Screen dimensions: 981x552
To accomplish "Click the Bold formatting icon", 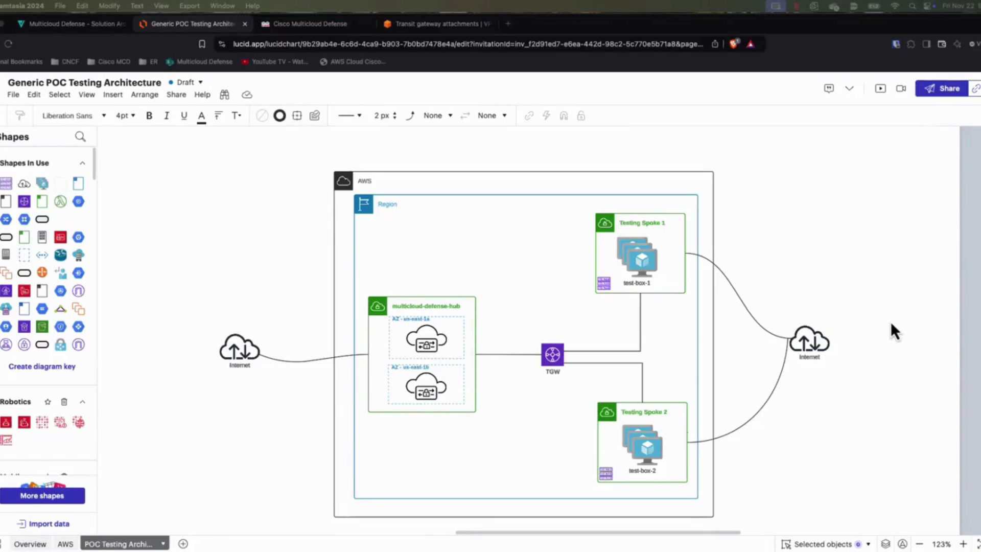I will [149, 116].
